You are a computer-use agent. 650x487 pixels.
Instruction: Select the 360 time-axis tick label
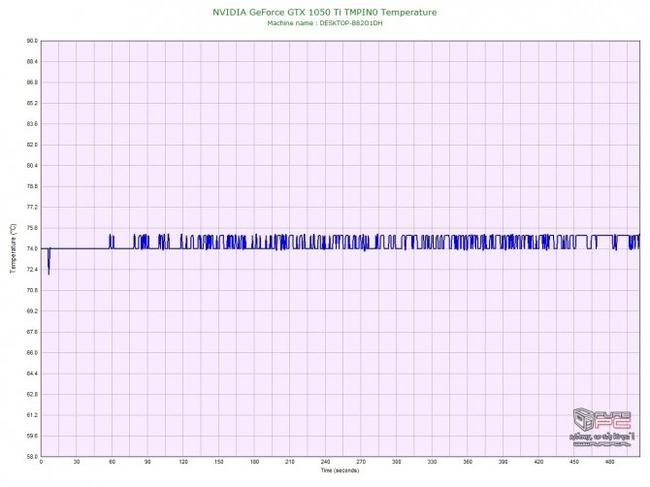click(x=468, y=462)
